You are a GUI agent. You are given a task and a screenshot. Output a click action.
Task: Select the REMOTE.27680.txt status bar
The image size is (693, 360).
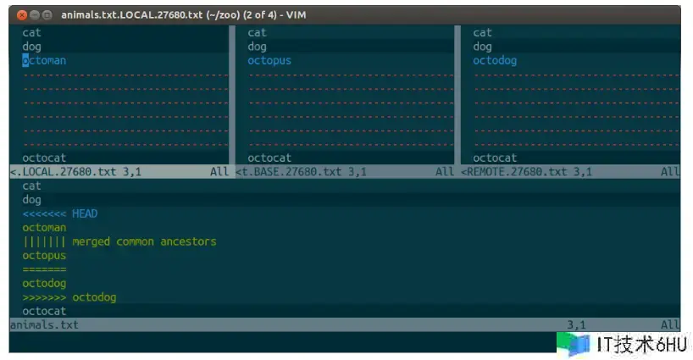point(570,172)
